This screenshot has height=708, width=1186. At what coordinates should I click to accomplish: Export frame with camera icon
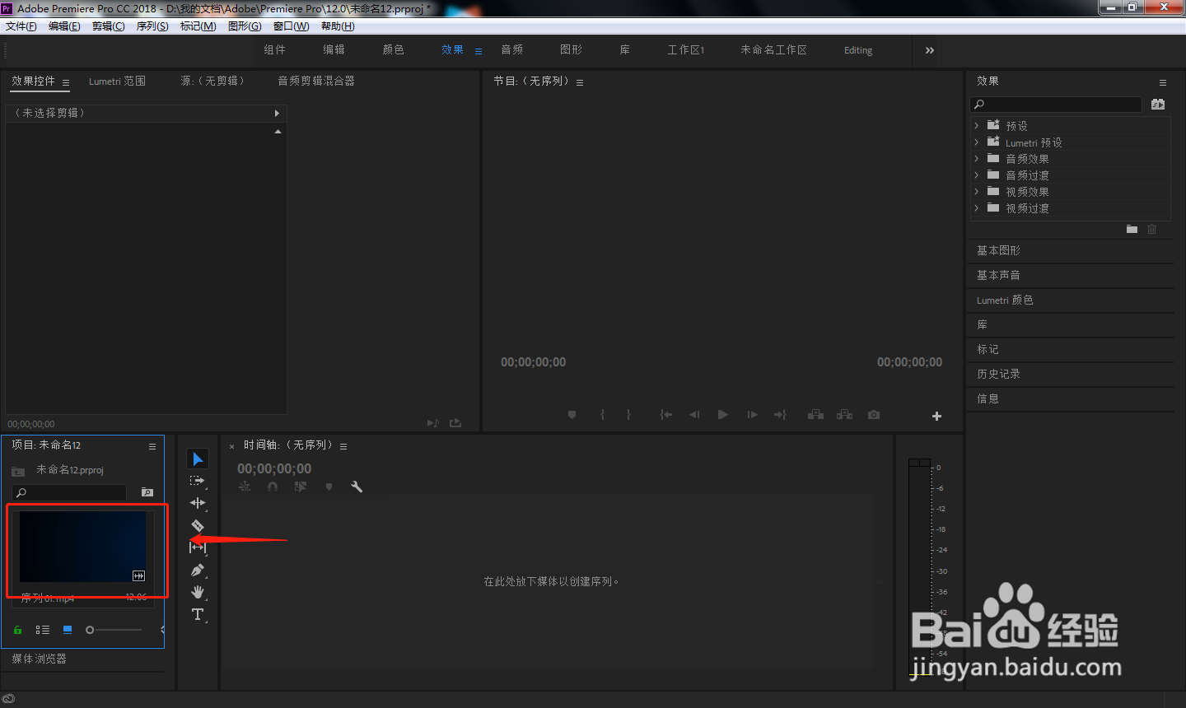[x=874, y=415]
